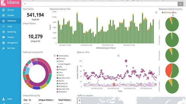Click the elastic user avatar icon
This screenshot has width=186, height=104.
(3, 99)
